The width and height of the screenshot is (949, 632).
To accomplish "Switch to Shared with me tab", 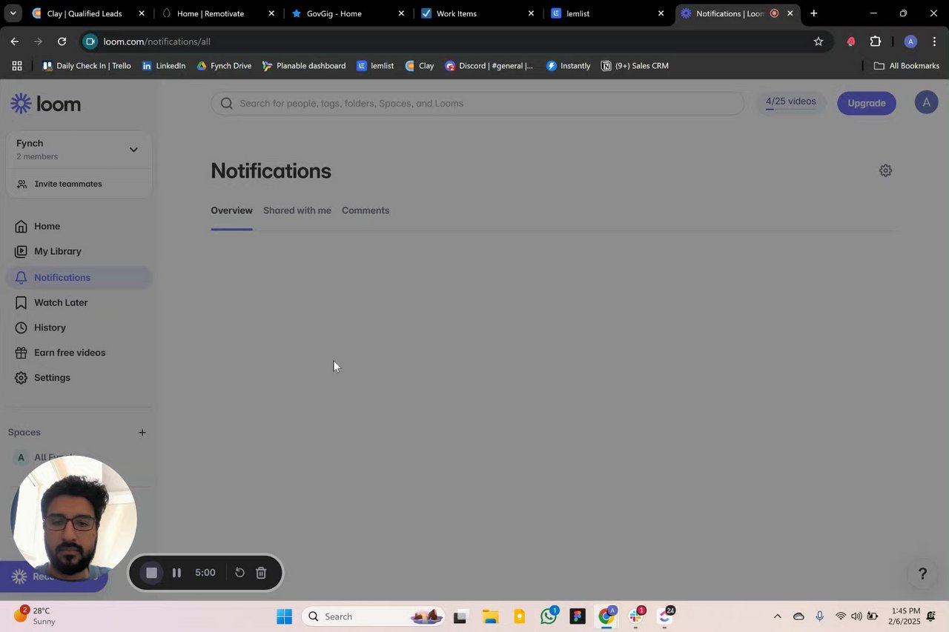I will [x=297, y=210].
